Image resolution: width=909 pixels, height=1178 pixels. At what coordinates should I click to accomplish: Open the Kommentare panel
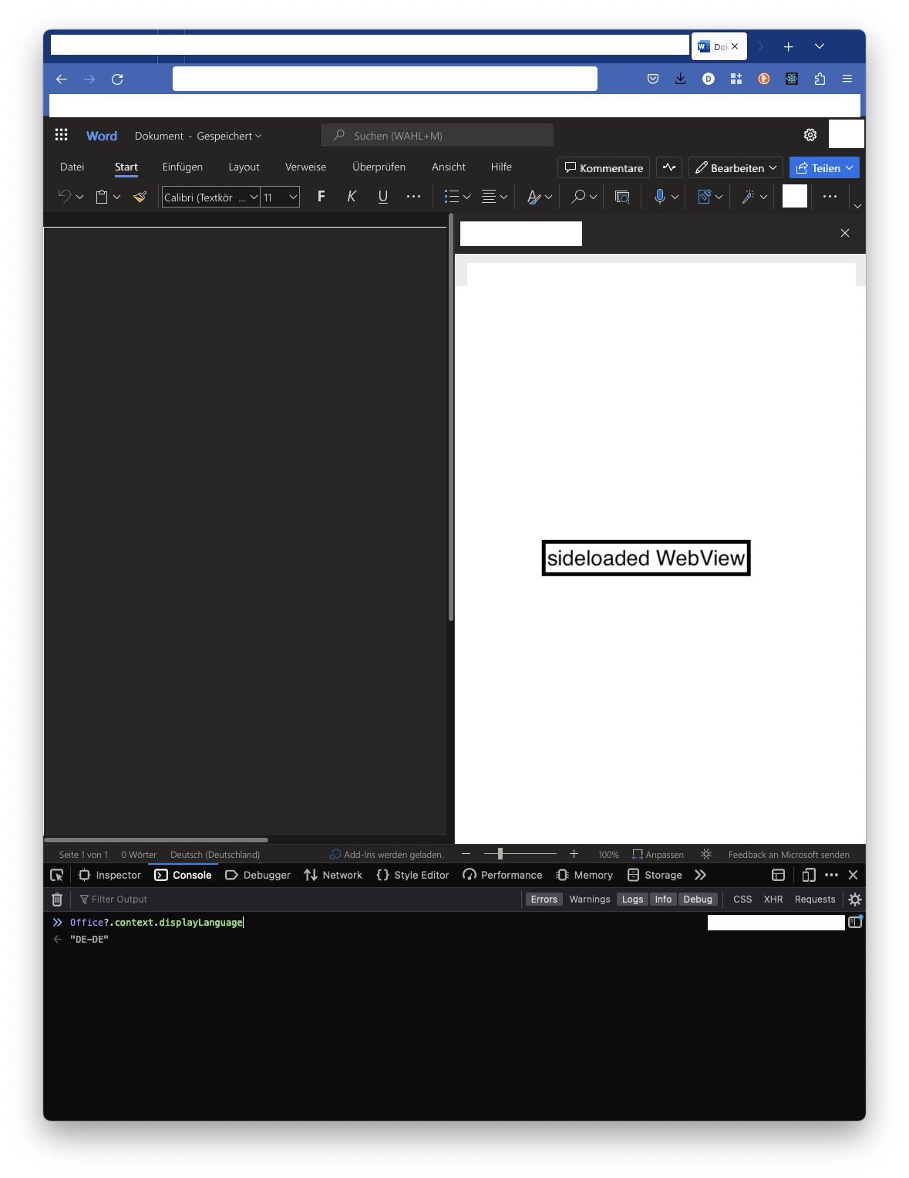pyautogui.click(x=603, y=167)
